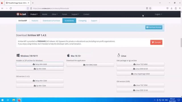Expand the Other dropdown menu
This screenshot has width=182, height=102.
(x=55, y=14)
